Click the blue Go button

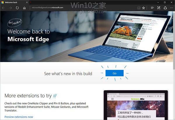coord(115,73)
